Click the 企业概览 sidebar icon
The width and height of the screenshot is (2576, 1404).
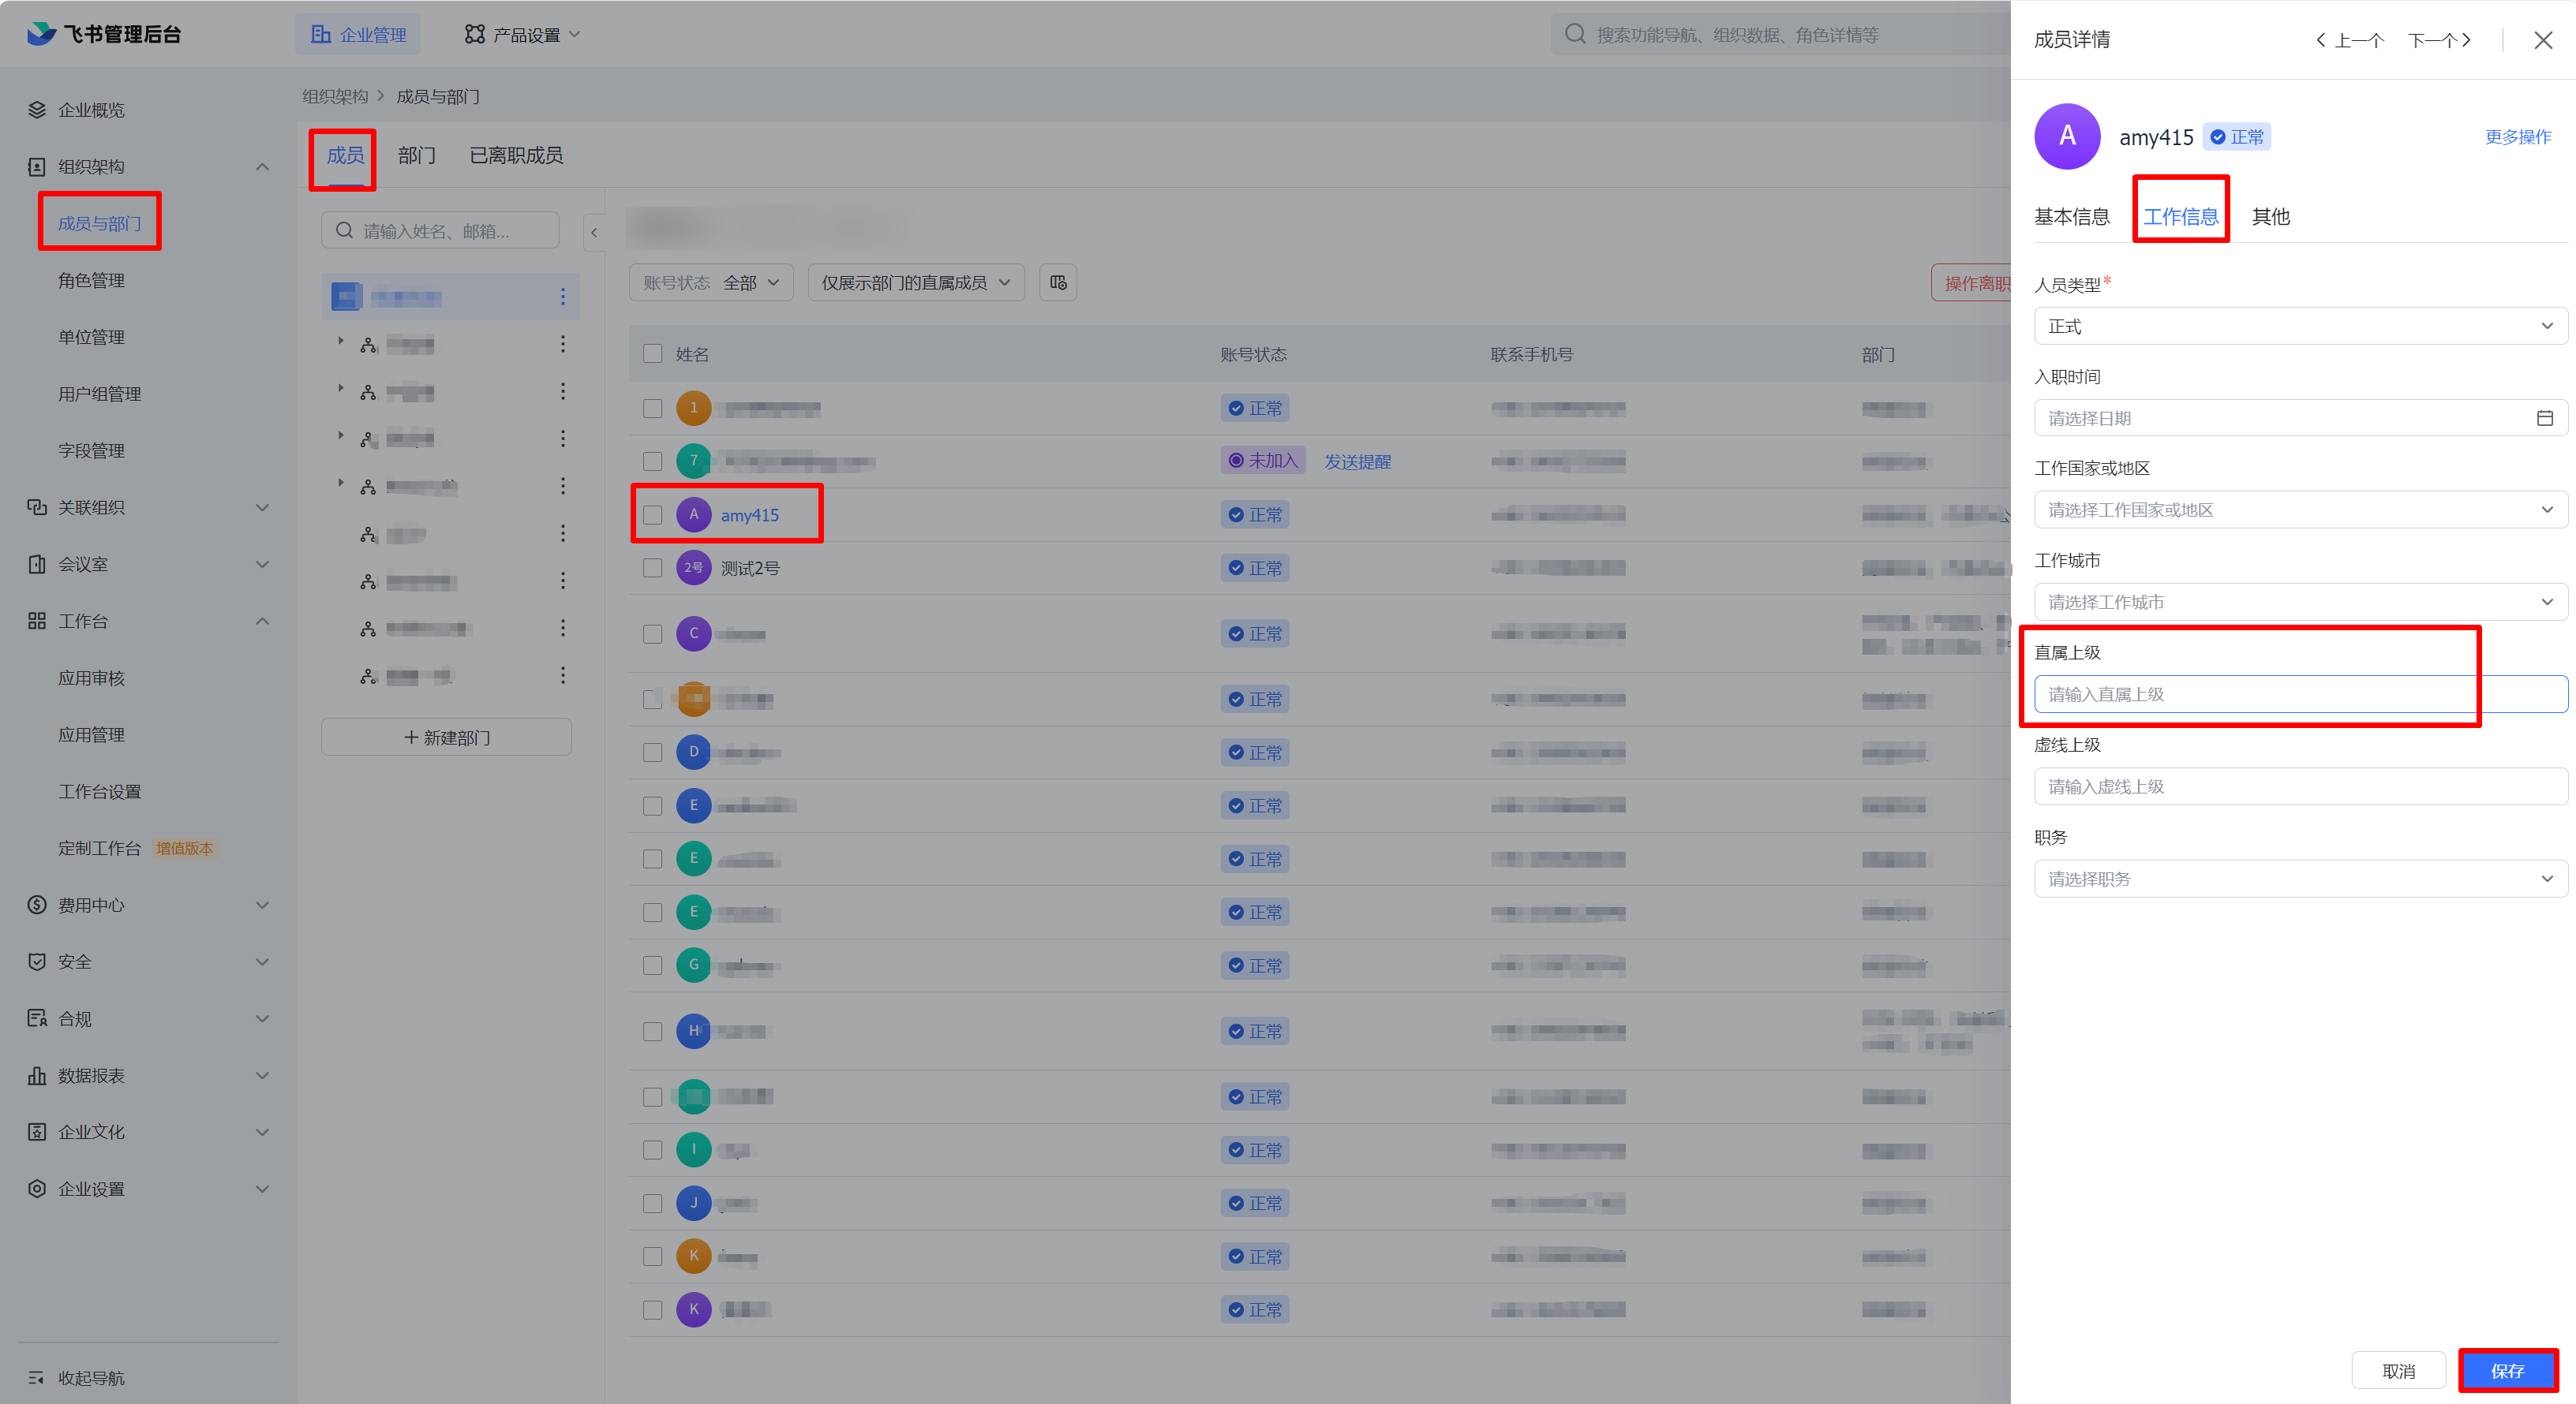coord(37,110)
